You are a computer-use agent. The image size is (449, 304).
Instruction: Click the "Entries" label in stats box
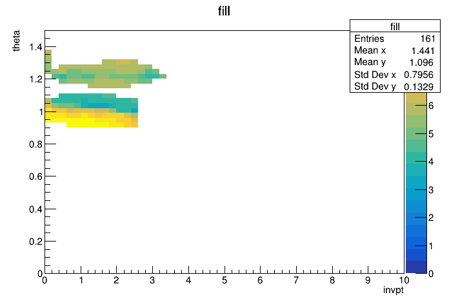pos(369,39)
